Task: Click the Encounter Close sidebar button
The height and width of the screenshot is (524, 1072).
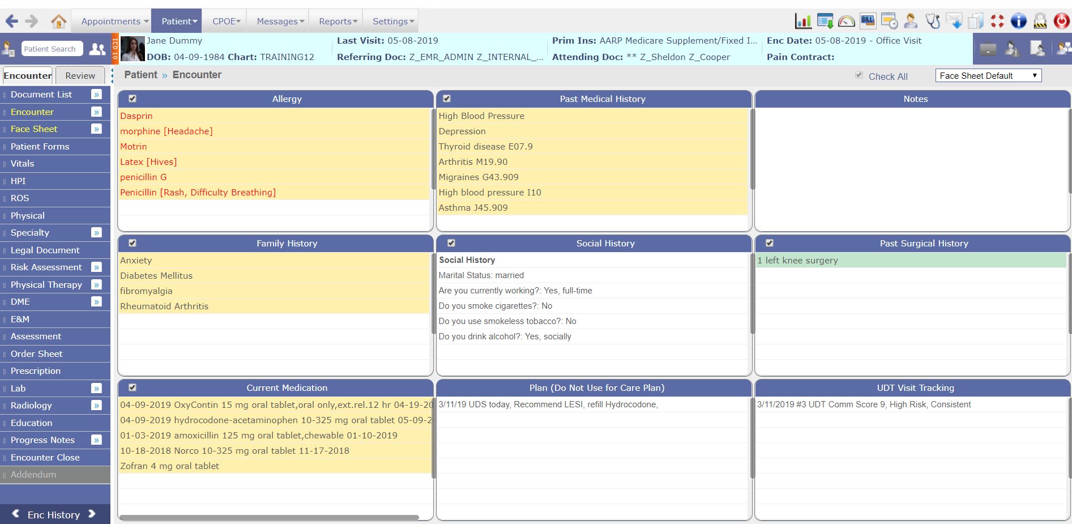Action: coord(45,458)
